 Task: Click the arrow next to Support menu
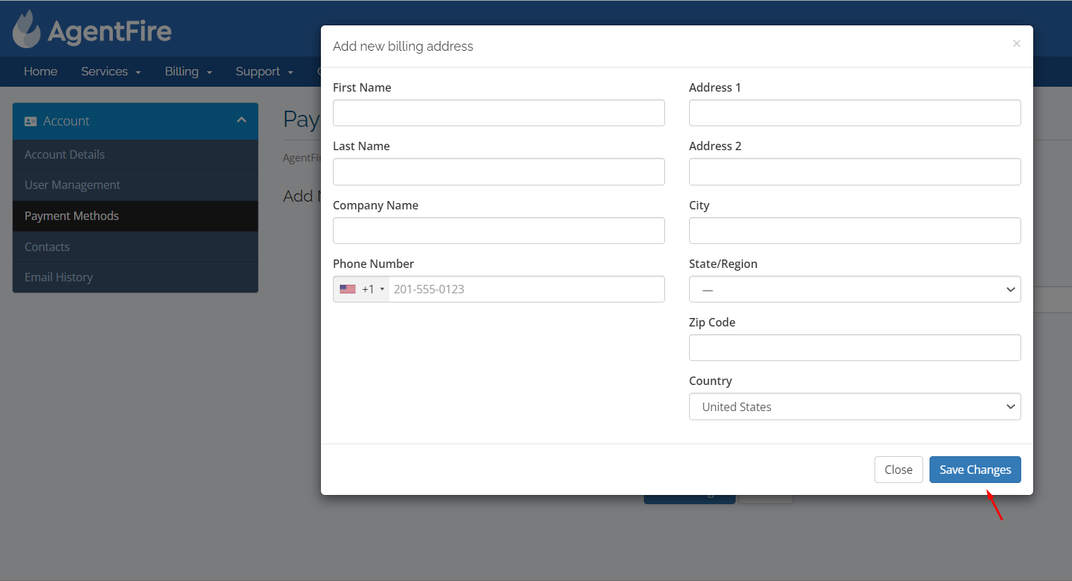tap(290, 71)
